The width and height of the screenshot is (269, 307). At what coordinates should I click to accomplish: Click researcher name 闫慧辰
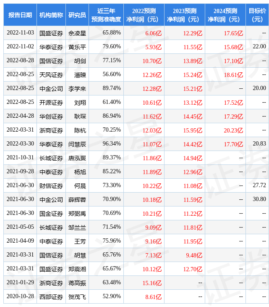[x=77, y=144]
